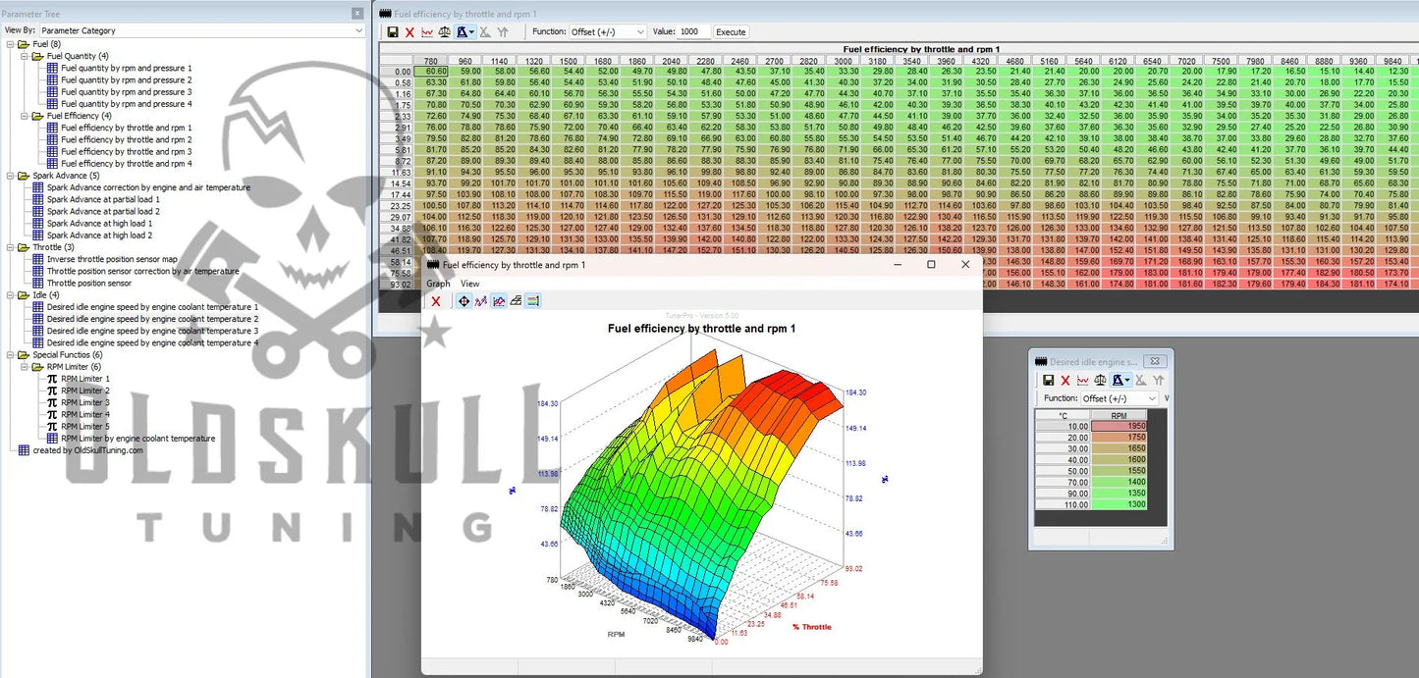Click the balance scale icon in fuel efficiency table toolbar

coord(445,32)
